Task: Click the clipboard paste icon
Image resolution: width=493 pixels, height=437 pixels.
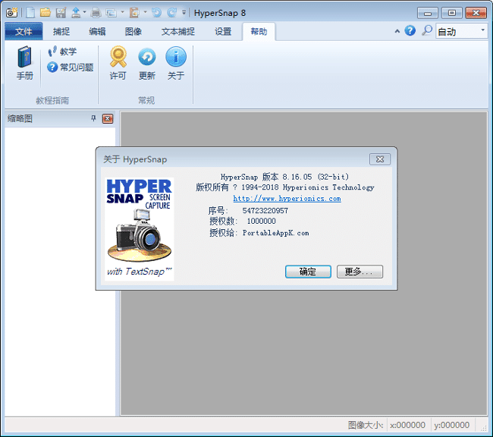Action: [x=134, y=13]
